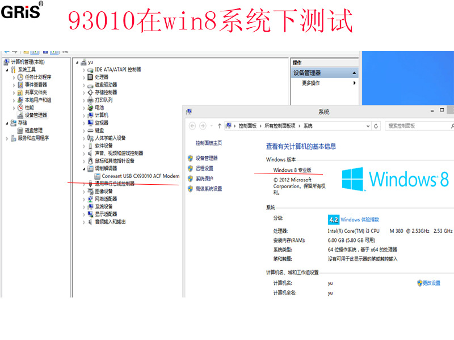This screenshot has width=454, height=340.
Task: Click the Event Viewer (事件查看器) icon
Action: (x=20, y=84)
